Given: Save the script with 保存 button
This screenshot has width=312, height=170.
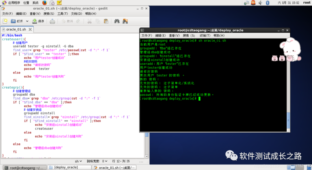Looking at the screenshot, I should point(38,21).
